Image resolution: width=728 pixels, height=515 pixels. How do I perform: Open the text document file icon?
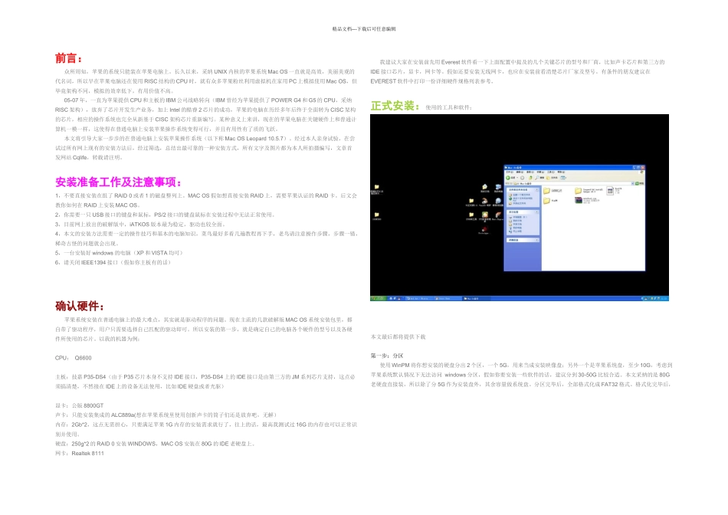point(610,190)
